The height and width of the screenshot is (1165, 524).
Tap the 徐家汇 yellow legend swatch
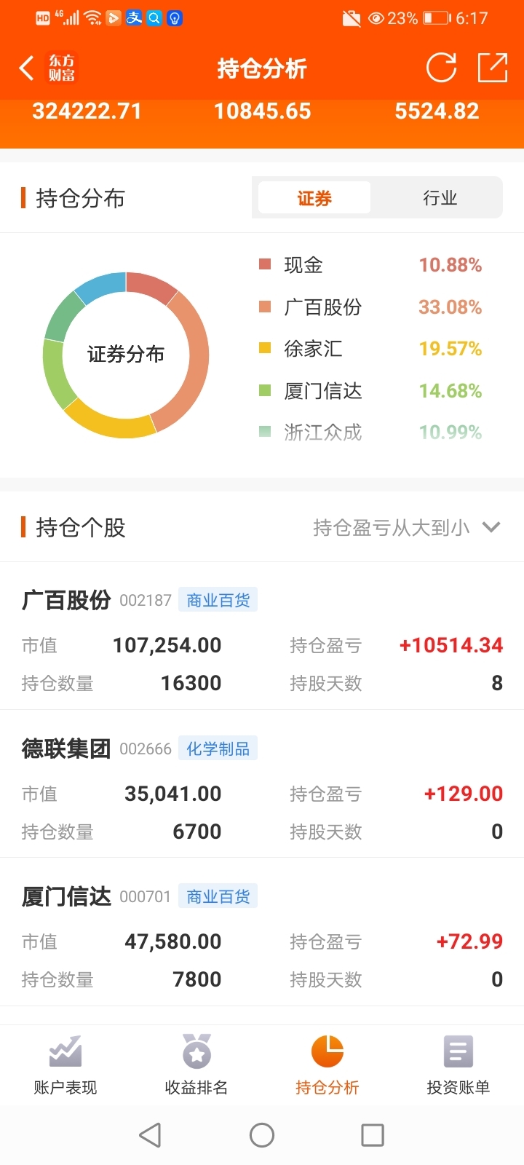tap(265, 348)
